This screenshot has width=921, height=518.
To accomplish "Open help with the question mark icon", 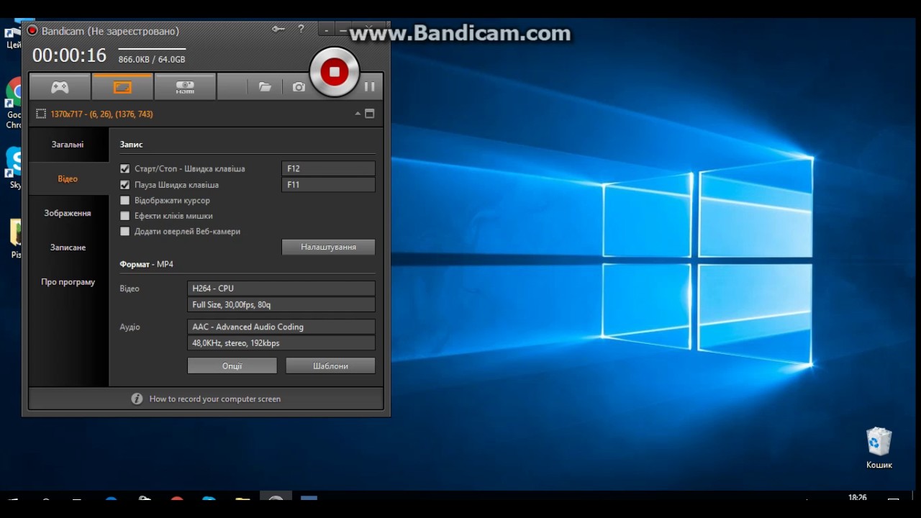I will 301,29.
